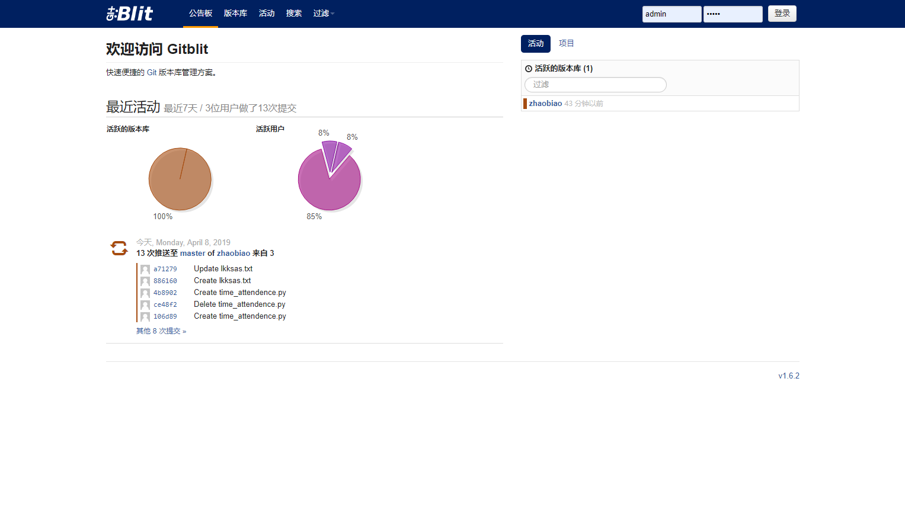
Task: Open the 版本库 menu item
Action: (235, 14)
